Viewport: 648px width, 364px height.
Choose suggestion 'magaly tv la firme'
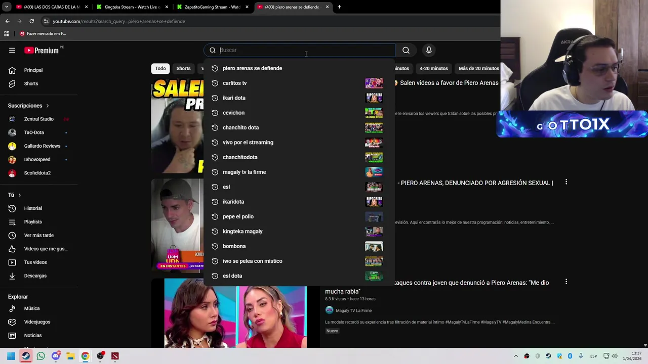coord(299,172)
